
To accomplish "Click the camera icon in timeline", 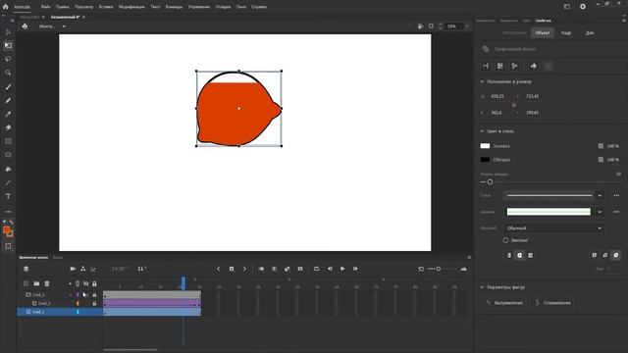I will click(73, 269).
